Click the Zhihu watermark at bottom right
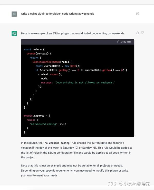This screenshot has height=190, width=154. (x=129, y=184)
